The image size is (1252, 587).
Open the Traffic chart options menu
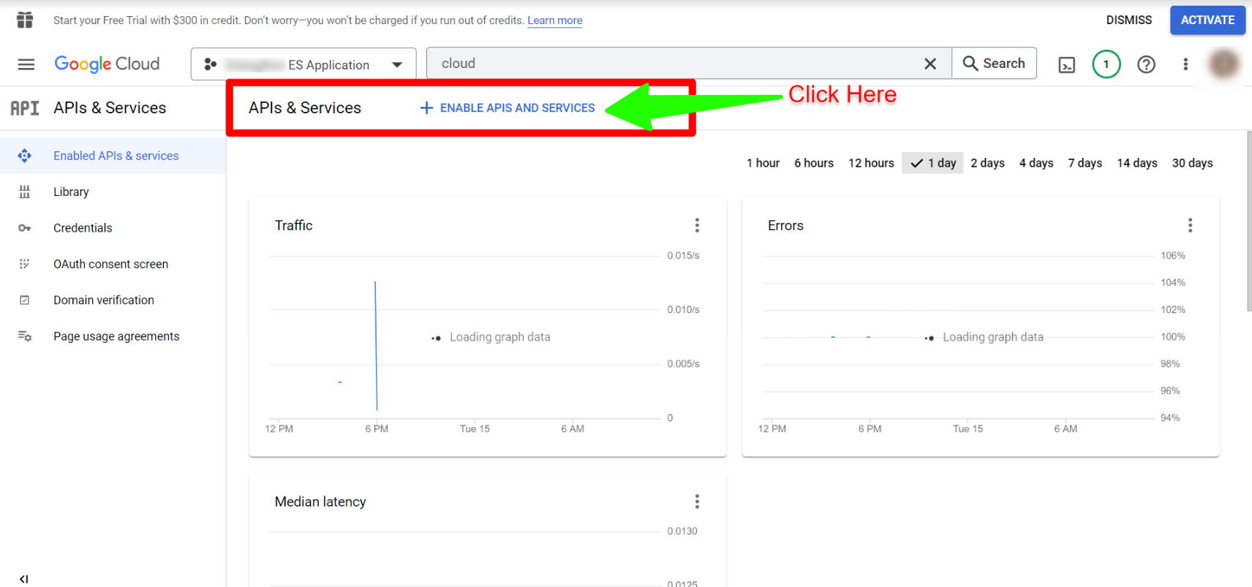click(697, 225)
